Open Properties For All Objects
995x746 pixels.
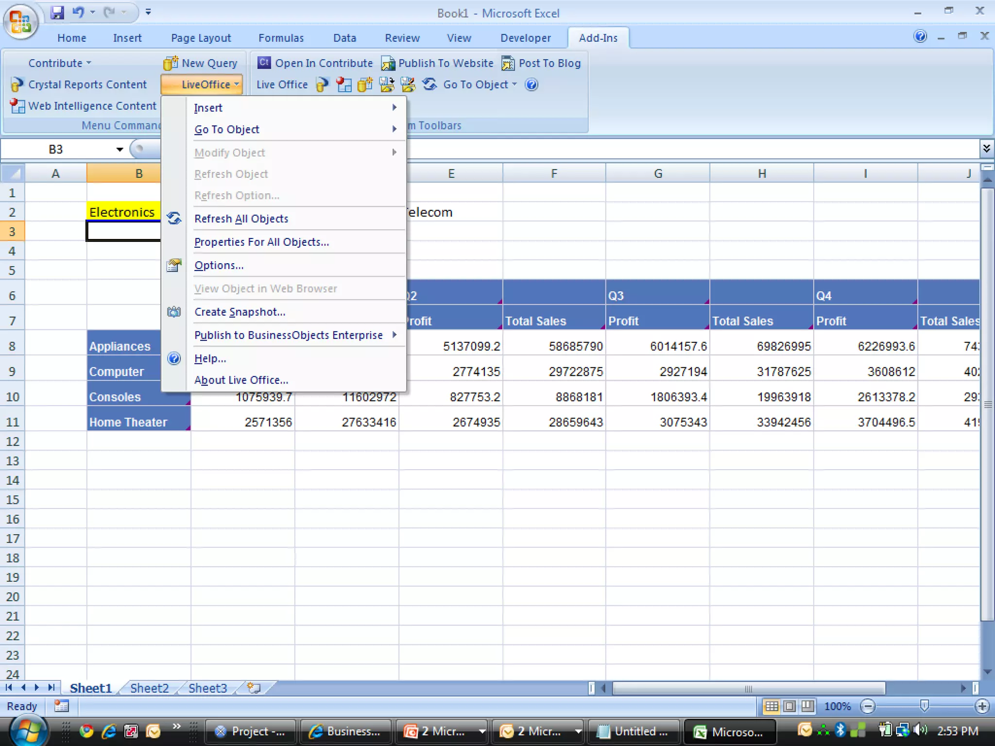295,242
